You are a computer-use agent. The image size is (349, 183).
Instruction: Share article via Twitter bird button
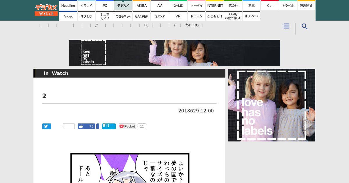[x=47, y=126]
